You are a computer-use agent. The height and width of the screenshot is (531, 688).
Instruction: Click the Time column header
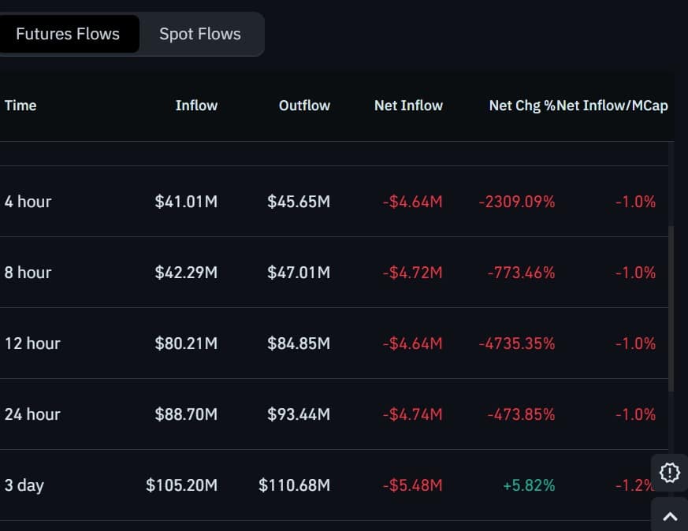pos(20,106)
